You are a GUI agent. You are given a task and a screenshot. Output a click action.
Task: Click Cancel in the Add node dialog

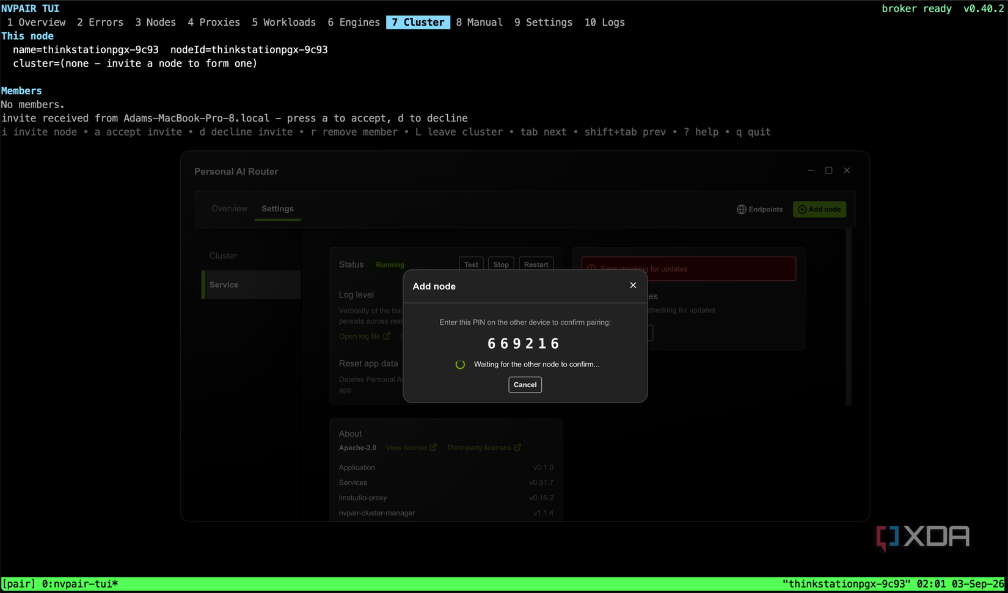pos(525,385)
